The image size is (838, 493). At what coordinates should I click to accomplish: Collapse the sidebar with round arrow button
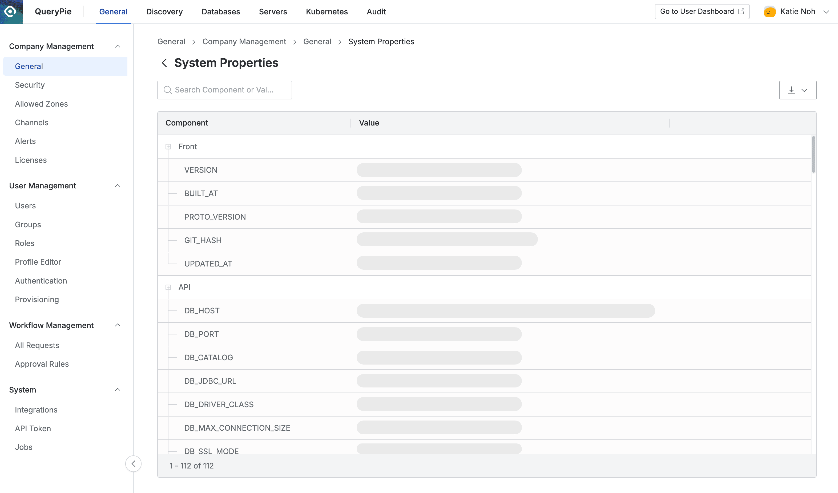133,463
